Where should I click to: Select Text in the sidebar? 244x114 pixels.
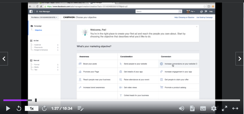[36, 70]
